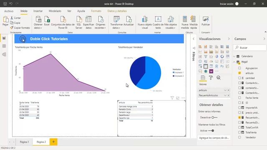Collapse the ribbon with the chevron
Image resolution: width=267 pixels, height=150 pixels.
(265, 32)
